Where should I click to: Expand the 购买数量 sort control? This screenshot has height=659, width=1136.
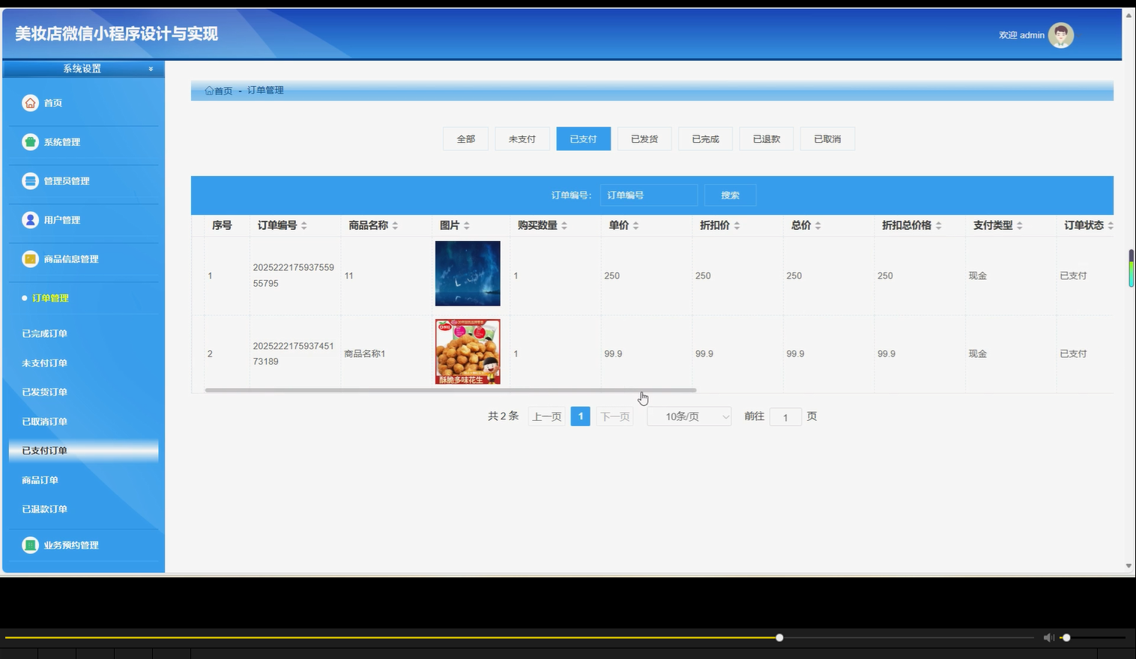tap(564, 225)
